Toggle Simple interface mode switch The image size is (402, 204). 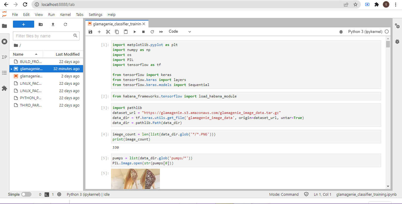(26, 194)
